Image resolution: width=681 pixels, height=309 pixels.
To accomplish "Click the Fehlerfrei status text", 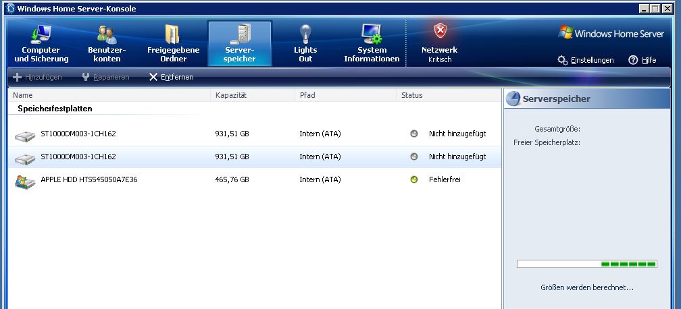I will 445,179.
